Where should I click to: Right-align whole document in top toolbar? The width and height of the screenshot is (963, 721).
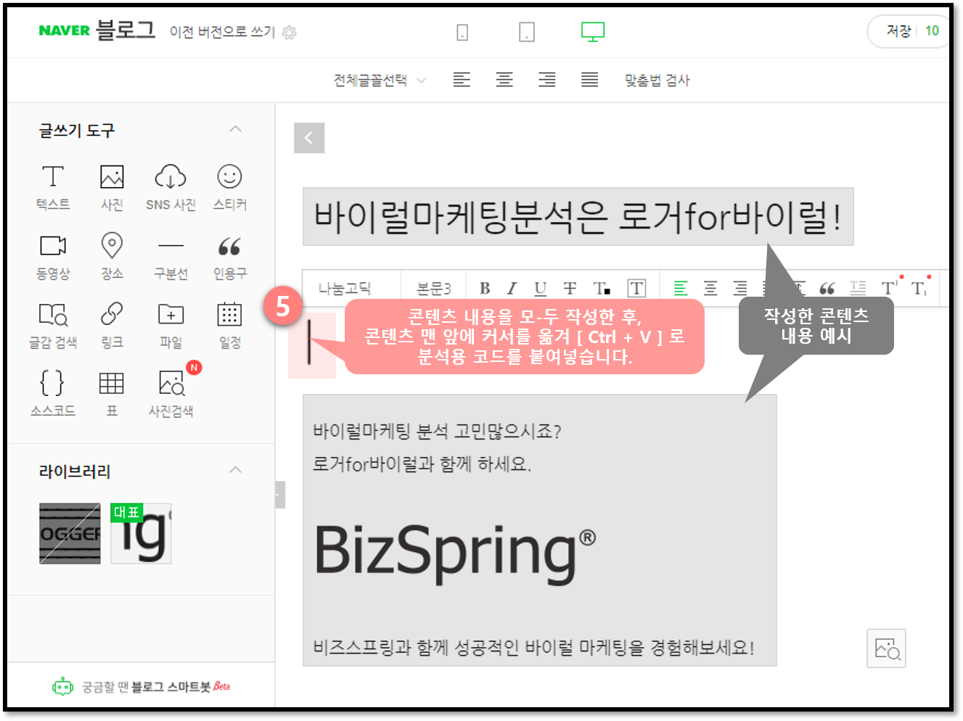tap(547, 80)
